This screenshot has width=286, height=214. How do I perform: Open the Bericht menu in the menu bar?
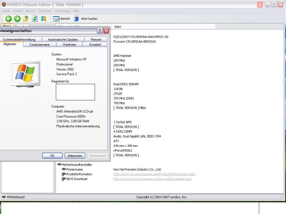31,11
